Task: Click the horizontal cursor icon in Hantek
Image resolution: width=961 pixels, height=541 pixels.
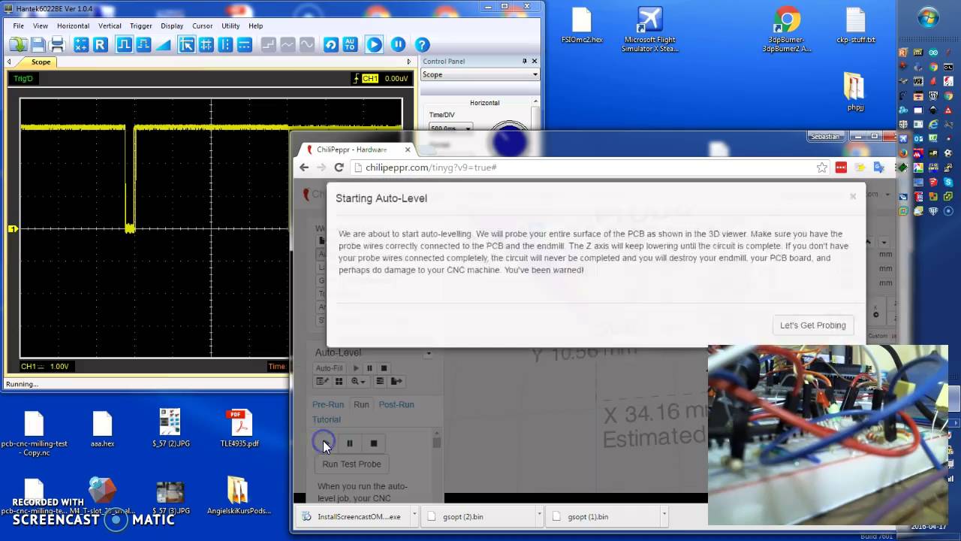Action: pos(245,45)
